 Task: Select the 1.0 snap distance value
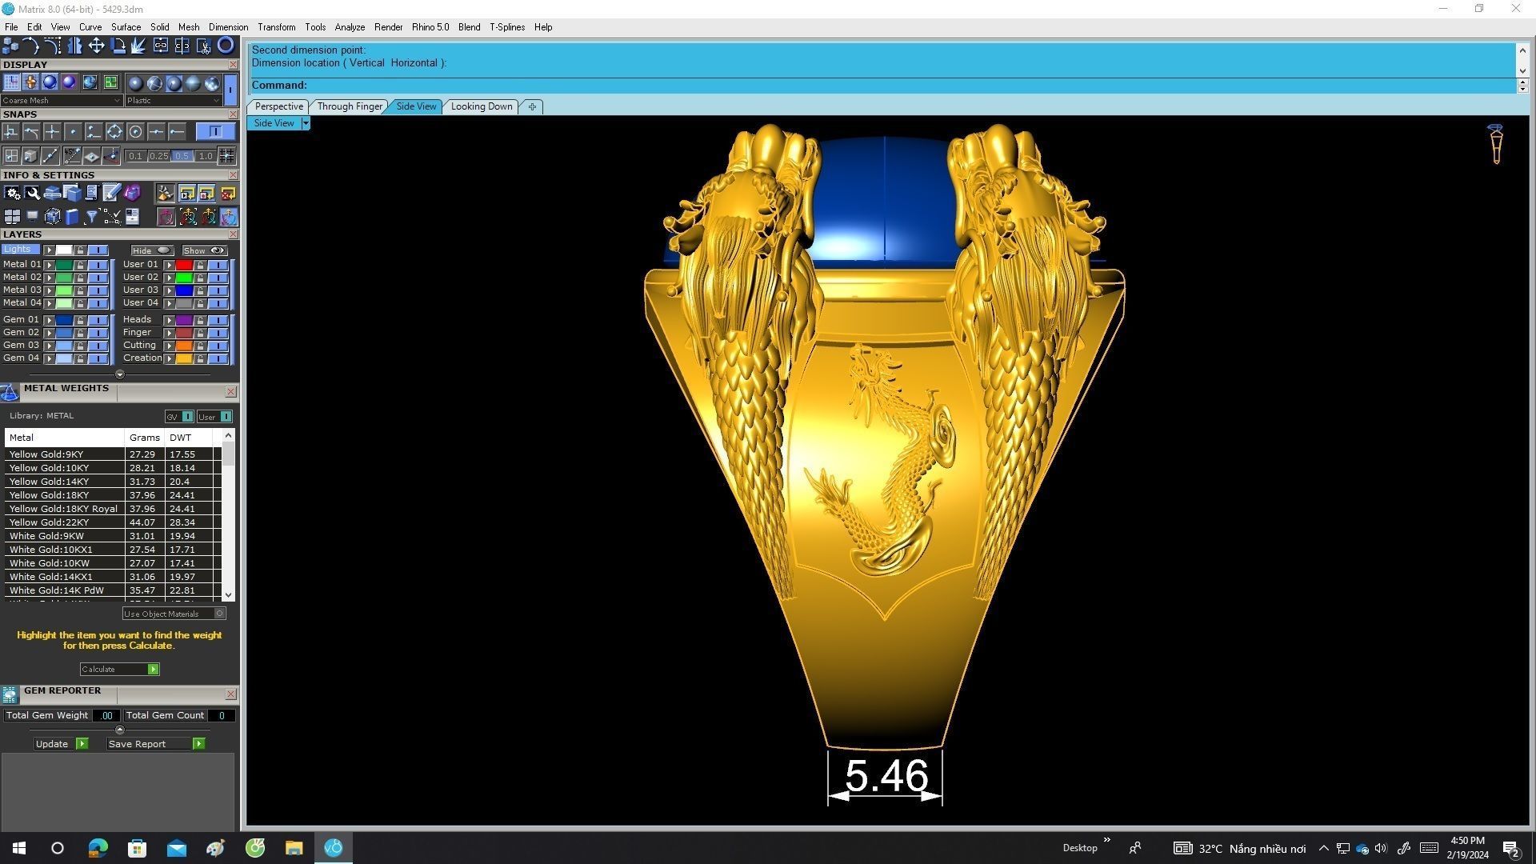point(206,156)
